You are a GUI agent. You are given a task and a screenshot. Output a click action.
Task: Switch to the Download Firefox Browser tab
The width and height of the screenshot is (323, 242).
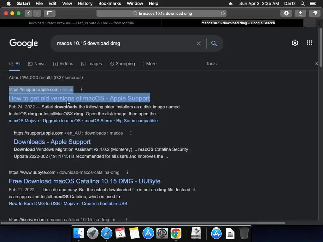pos(80,23)
